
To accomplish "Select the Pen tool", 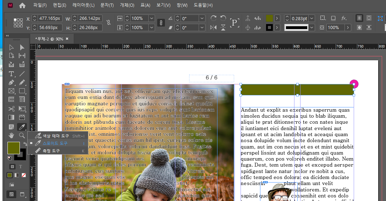I will tap(11, 83).
